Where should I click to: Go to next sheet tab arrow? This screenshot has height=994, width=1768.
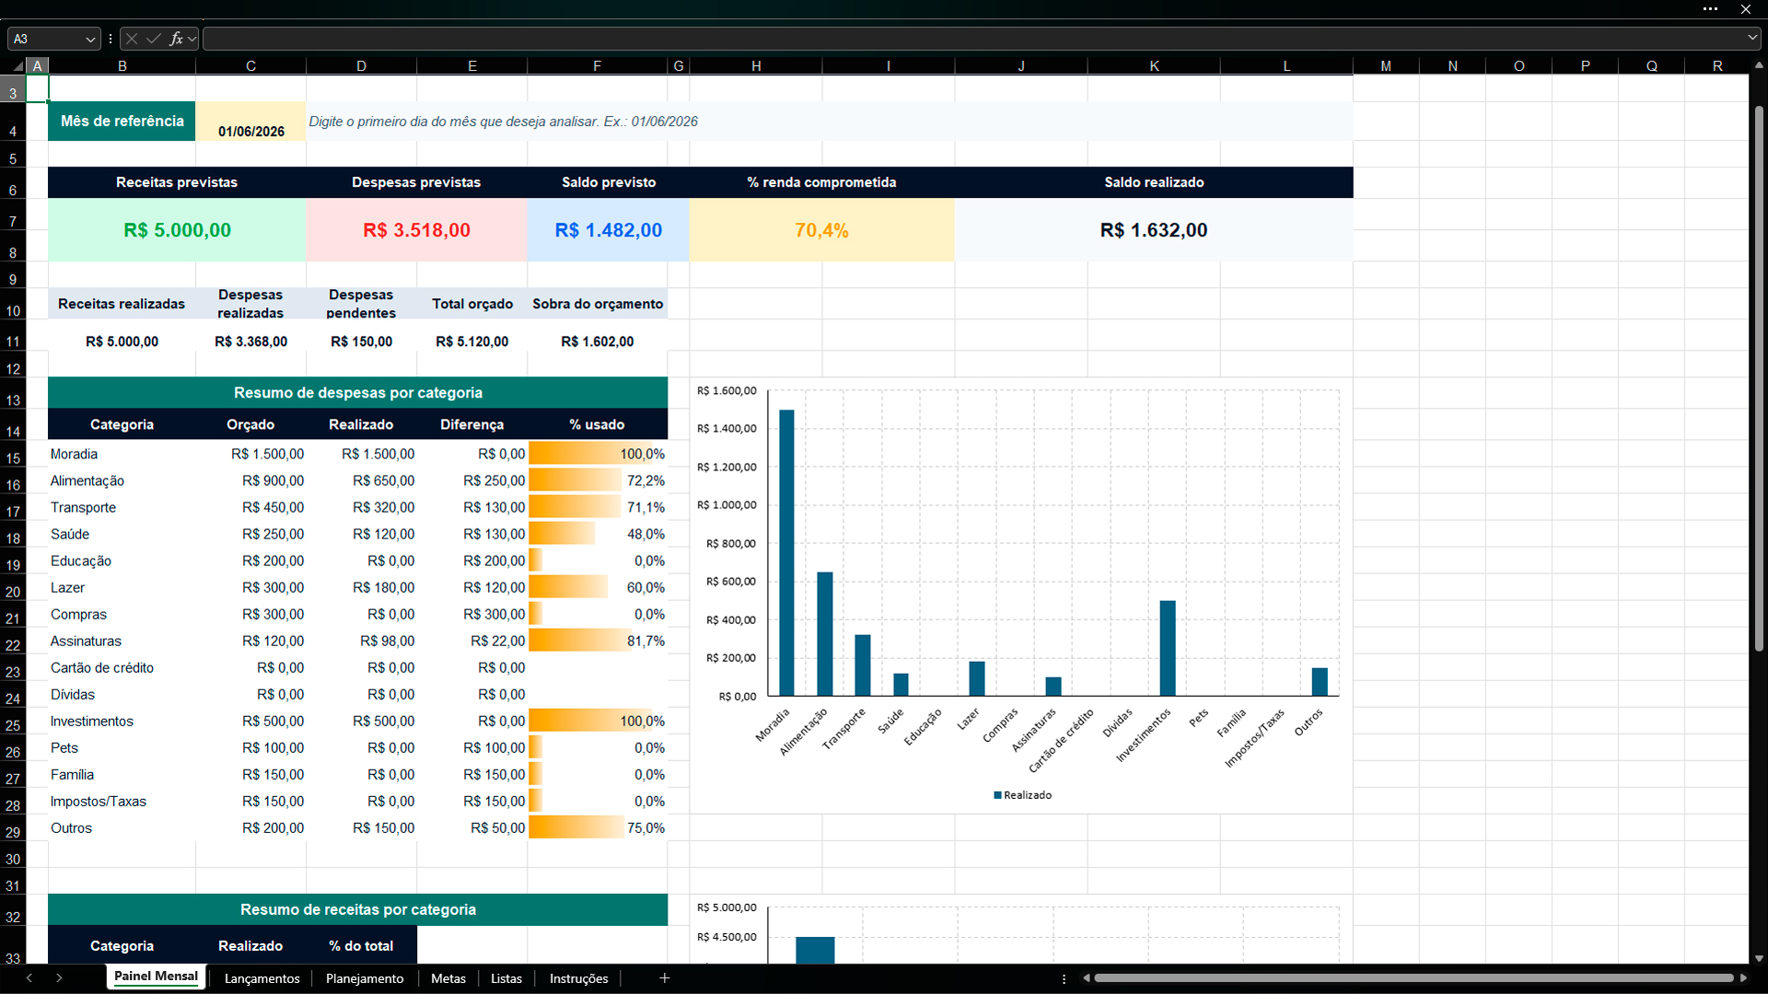[59, 978]
